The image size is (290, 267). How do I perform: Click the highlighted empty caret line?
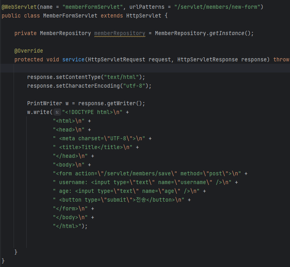point(145,68)
